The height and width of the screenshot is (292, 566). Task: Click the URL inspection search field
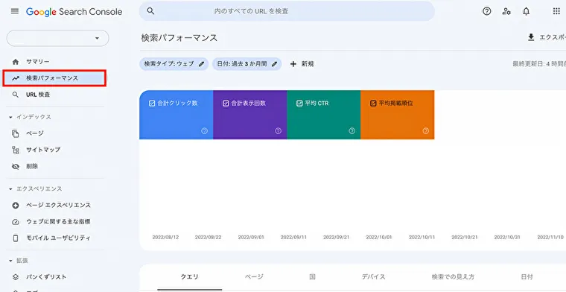287,11
